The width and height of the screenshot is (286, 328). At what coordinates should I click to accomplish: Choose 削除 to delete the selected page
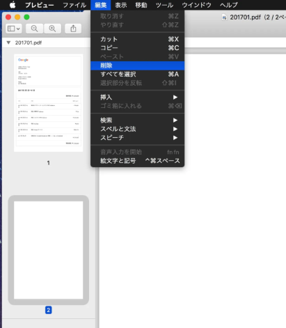tap(138, 65)
